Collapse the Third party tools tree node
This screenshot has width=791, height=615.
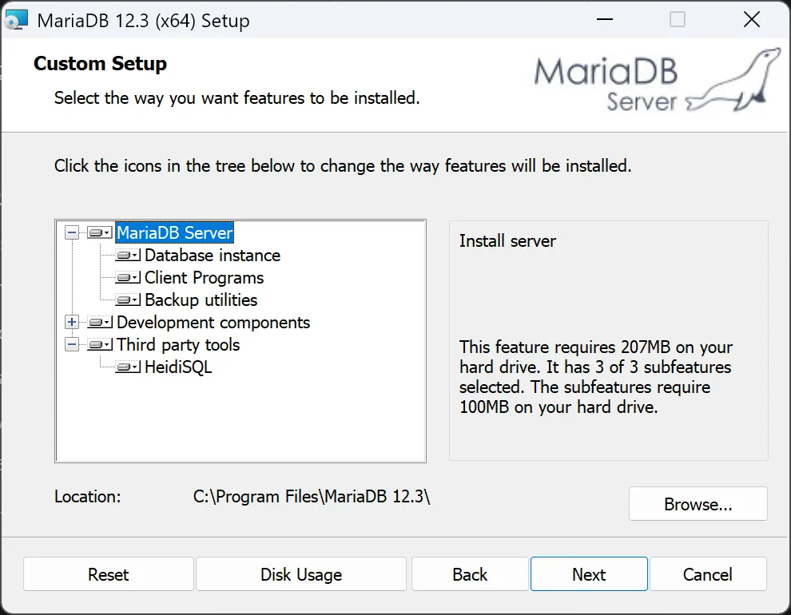tap(72, 345)
